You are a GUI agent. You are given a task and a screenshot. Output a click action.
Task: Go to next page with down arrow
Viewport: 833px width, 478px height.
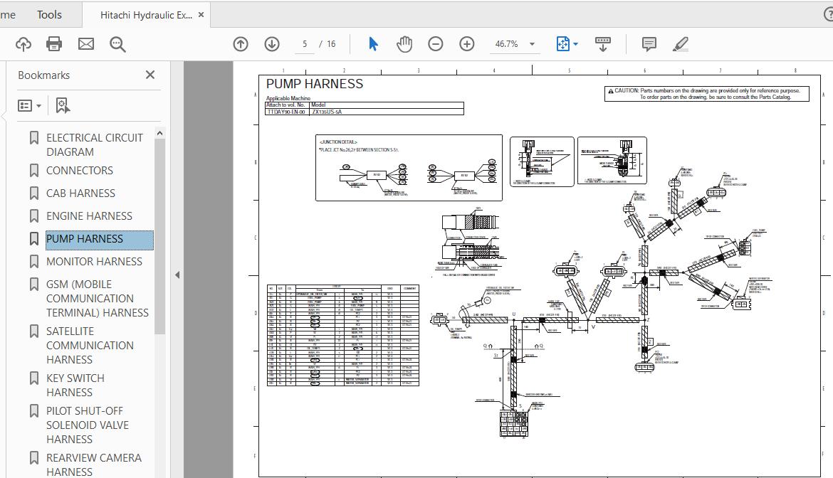[272, 44]
